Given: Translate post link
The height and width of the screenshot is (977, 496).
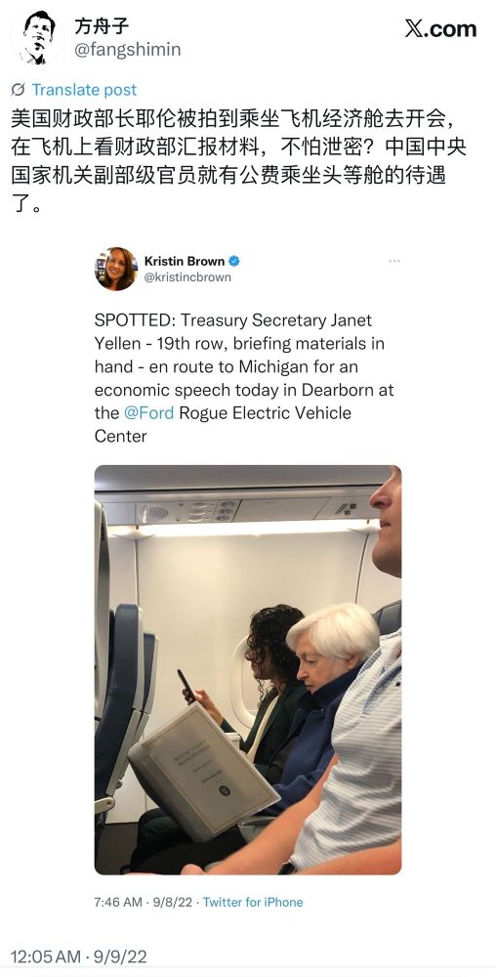Looking at the screenshot, I should pos(84,90).
